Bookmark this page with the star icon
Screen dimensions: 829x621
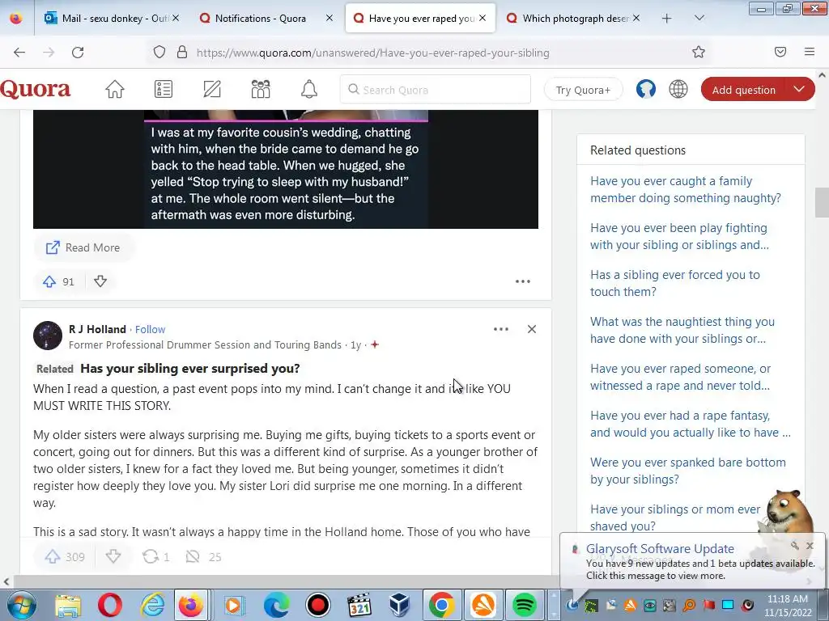699,52
